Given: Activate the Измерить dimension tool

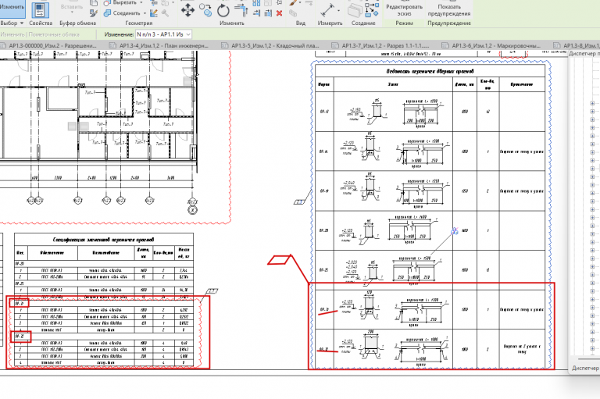Looking at the screenshot, I should pyautogui.click(x=327, y=11).
